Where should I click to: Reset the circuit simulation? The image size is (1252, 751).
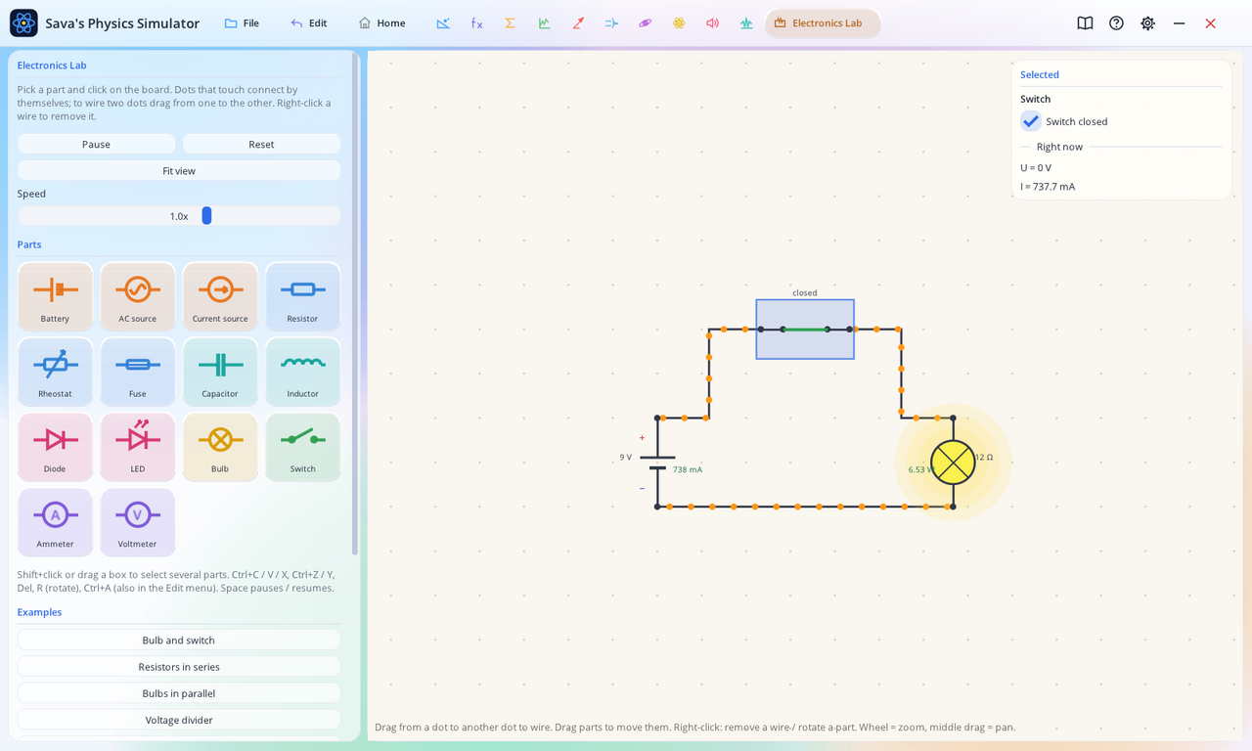point(261,144)
